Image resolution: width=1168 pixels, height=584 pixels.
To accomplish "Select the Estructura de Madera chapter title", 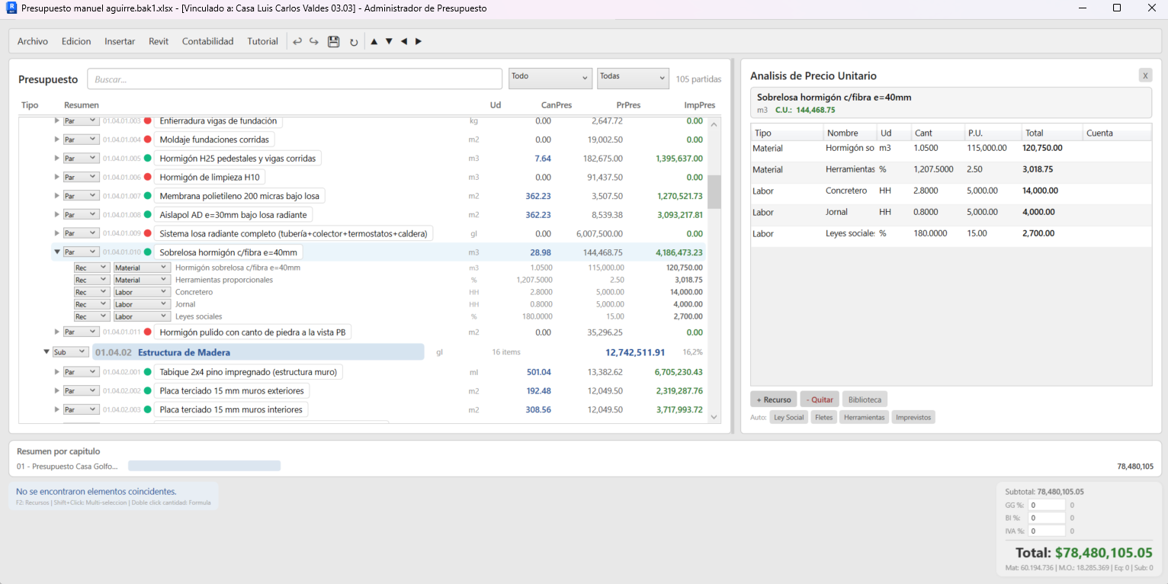I will point(184,352).
